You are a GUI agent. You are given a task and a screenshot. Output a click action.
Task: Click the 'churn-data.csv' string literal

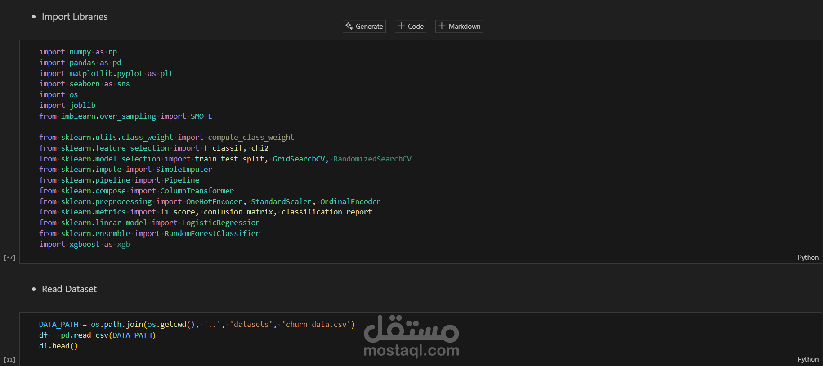tap(318, 325)
